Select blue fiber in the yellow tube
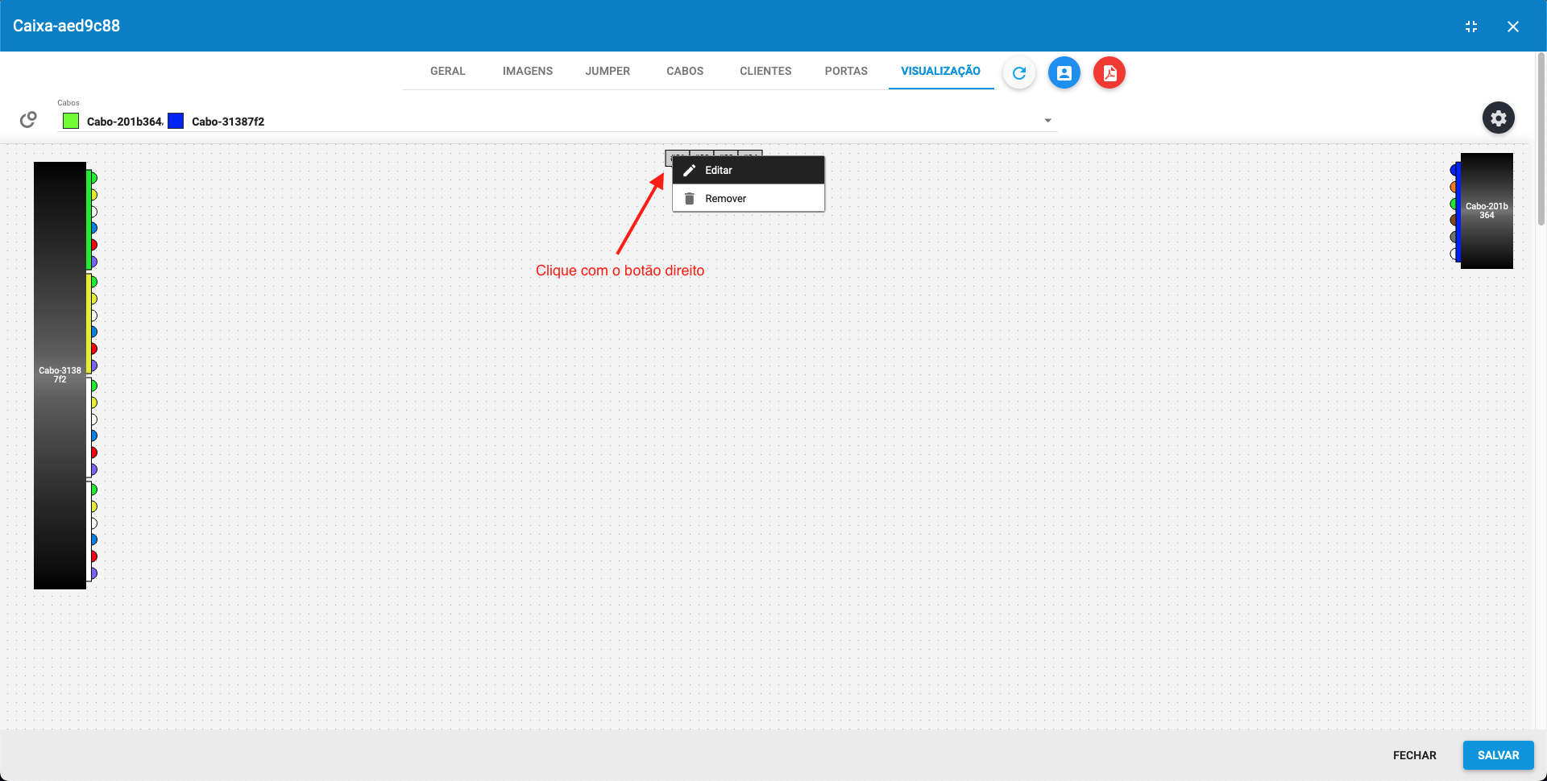 tap(93, 332)
